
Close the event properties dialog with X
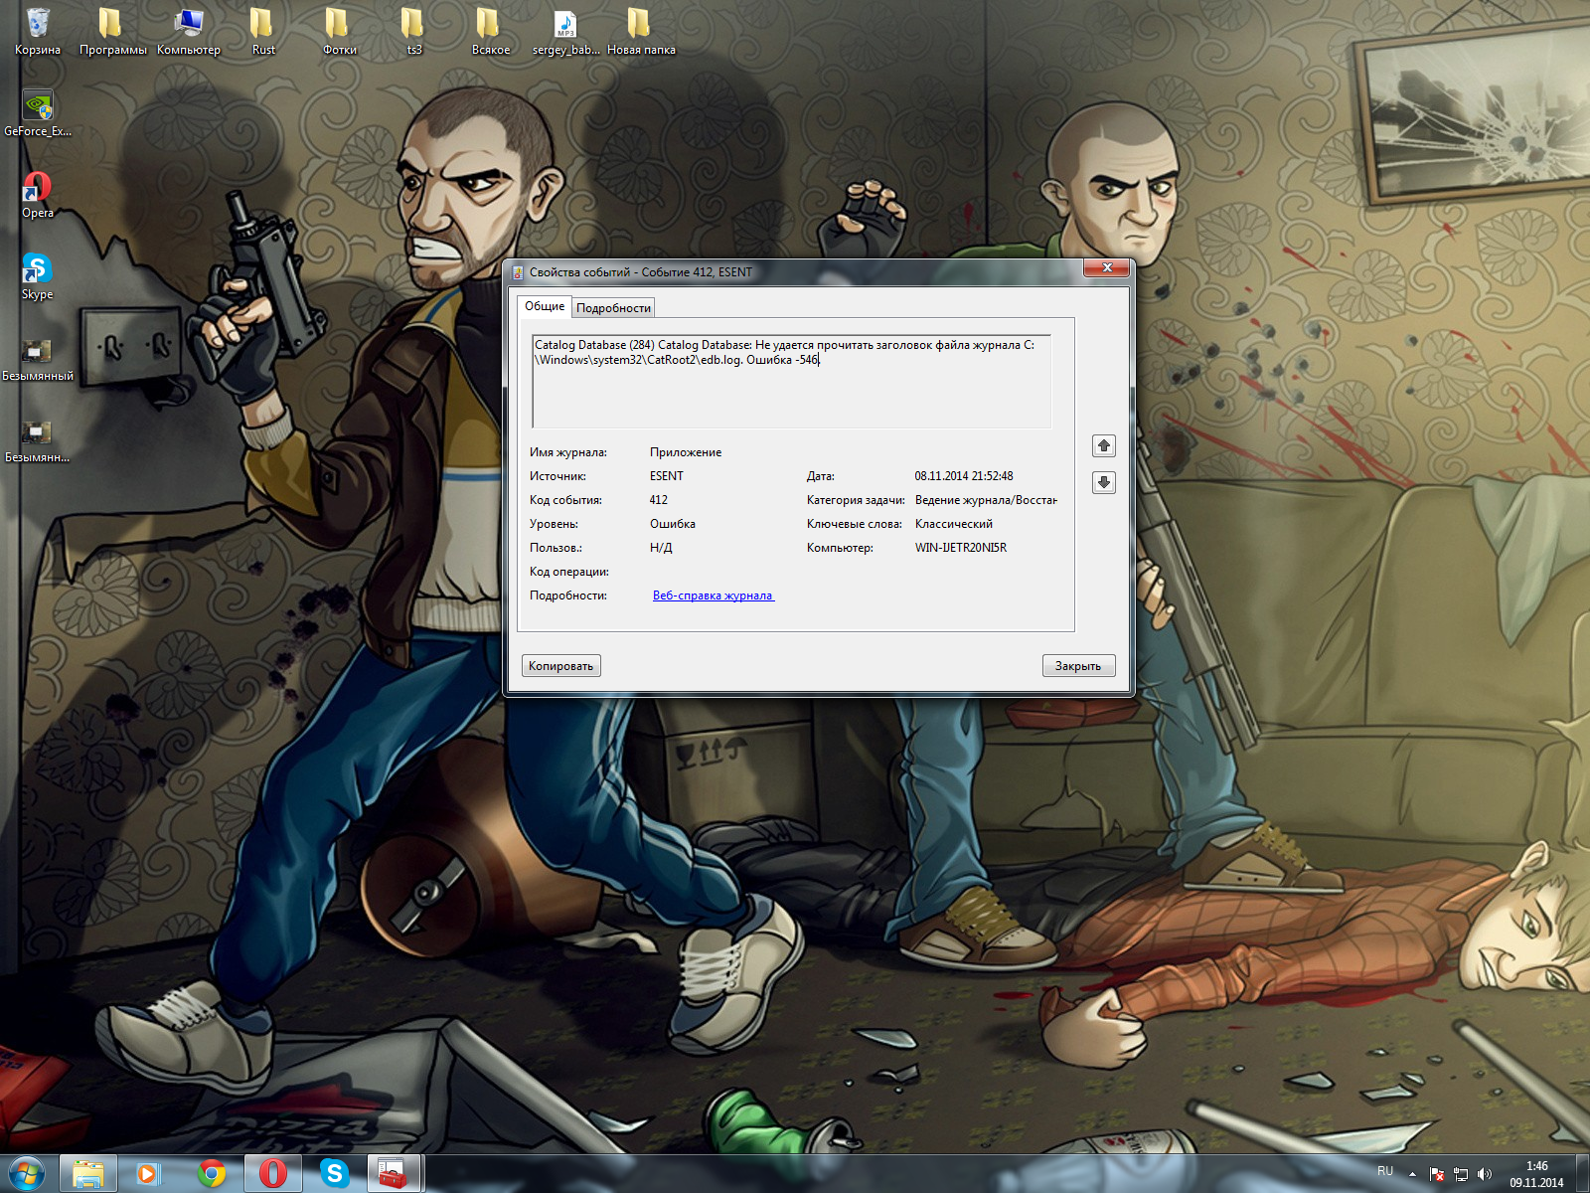1107,268
